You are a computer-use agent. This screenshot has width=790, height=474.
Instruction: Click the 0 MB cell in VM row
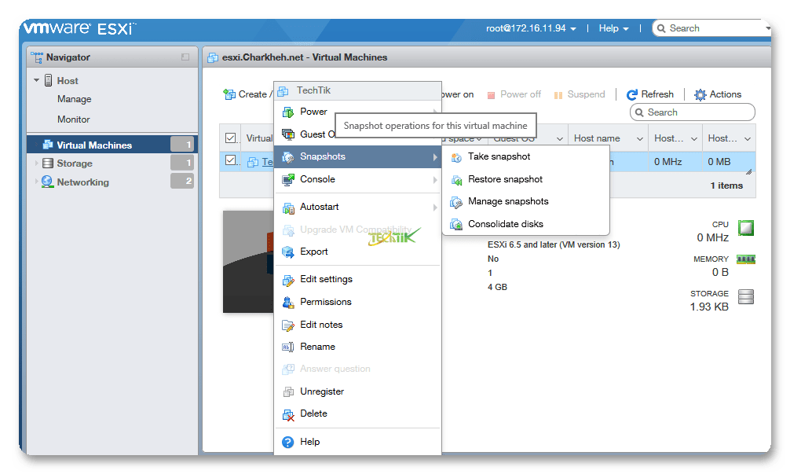click(x=729, y=162)
